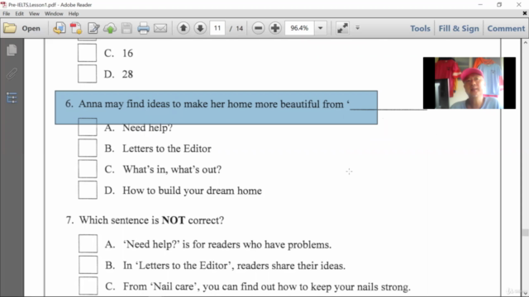The height and width of the screenshot is (297, 529).
Task: Check box for How to build your dream home
Action: [x=88, y=190]
